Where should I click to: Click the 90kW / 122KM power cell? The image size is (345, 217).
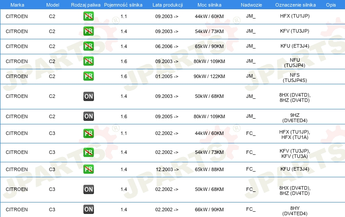[x=209, y=76]
